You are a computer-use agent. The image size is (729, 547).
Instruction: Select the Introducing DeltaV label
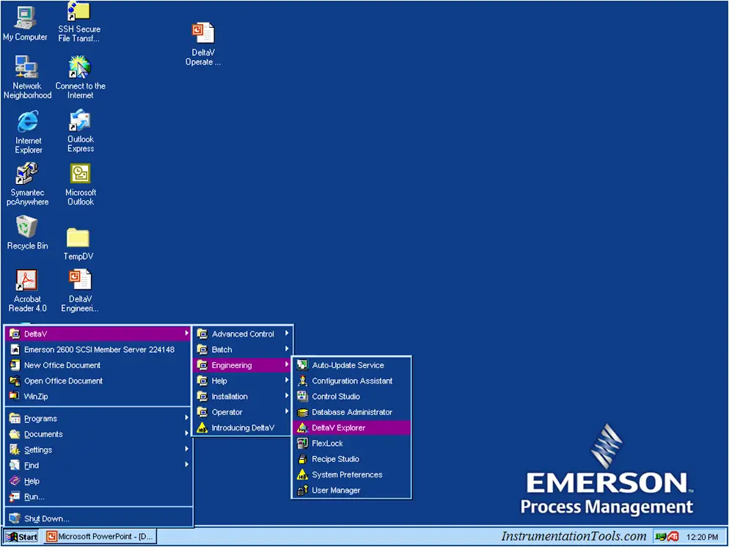tap(243, 427)
